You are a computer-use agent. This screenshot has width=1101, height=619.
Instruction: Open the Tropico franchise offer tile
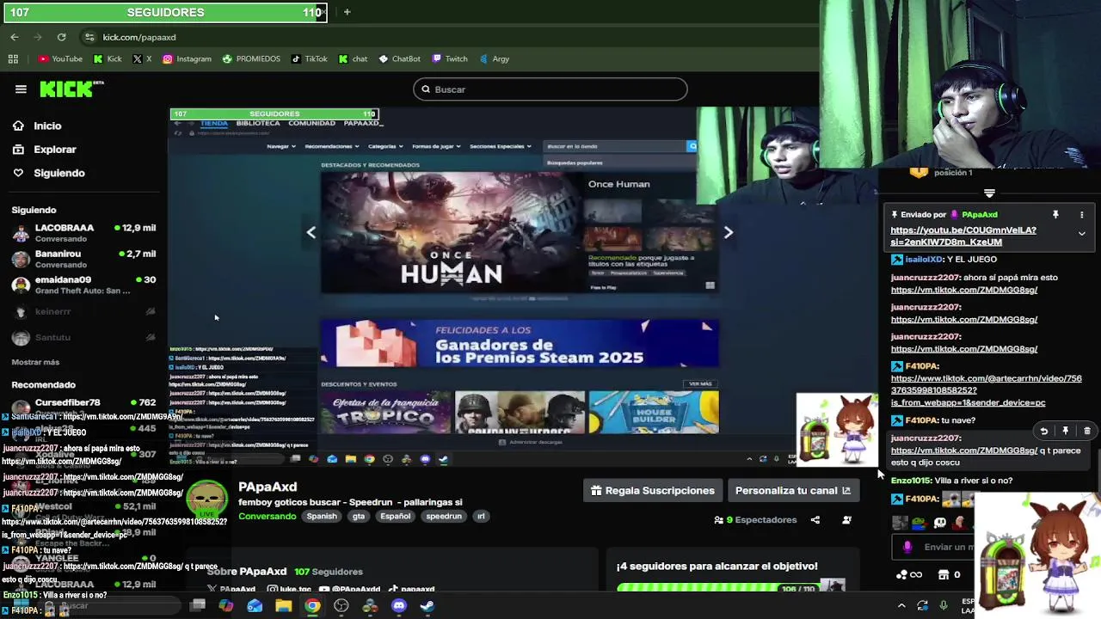point(385,413)
